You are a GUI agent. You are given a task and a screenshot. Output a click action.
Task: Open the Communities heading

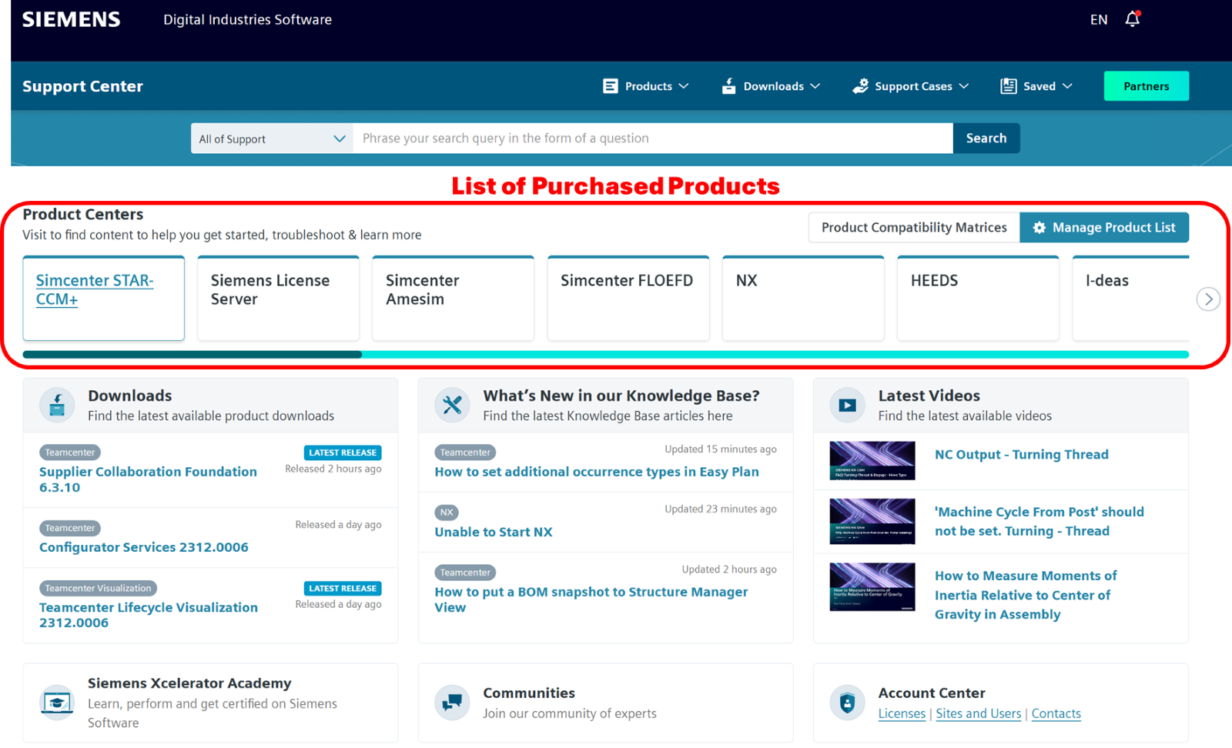(529, 693)
